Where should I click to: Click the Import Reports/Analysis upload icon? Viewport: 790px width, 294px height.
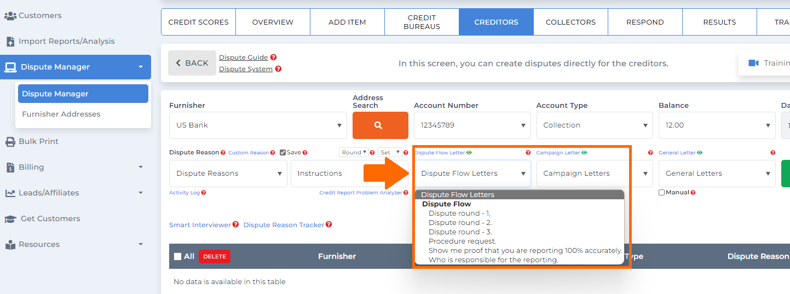pos(10,42)
